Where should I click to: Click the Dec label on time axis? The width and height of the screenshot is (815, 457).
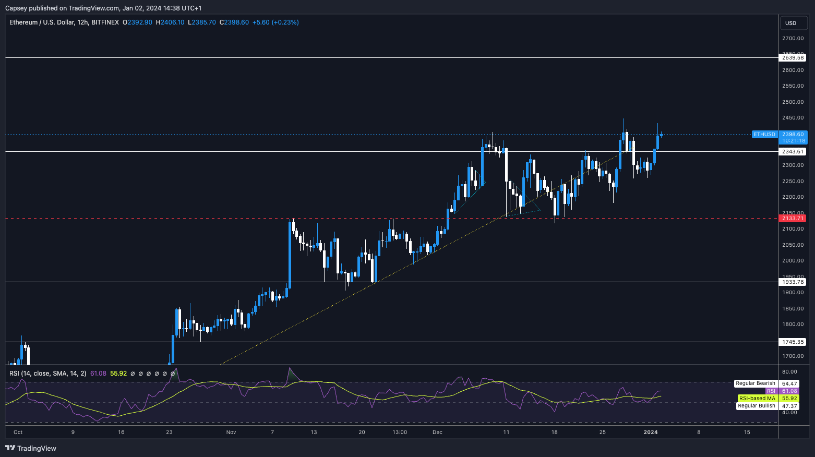coord(437,432)
